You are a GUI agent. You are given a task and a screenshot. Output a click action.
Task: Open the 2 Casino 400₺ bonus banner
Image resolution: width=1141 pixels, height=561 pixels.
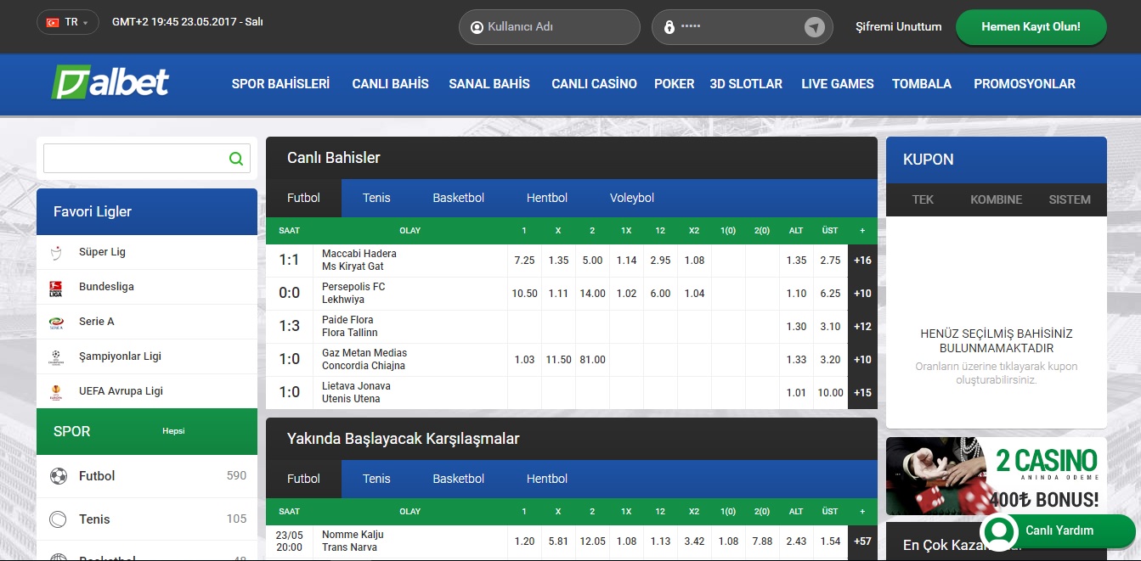(x=997, y=476)
